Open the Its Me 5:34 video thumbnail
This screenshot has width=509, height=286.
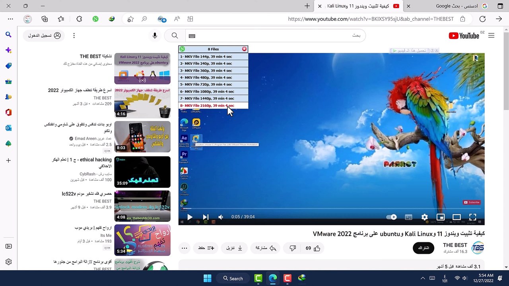142,240
